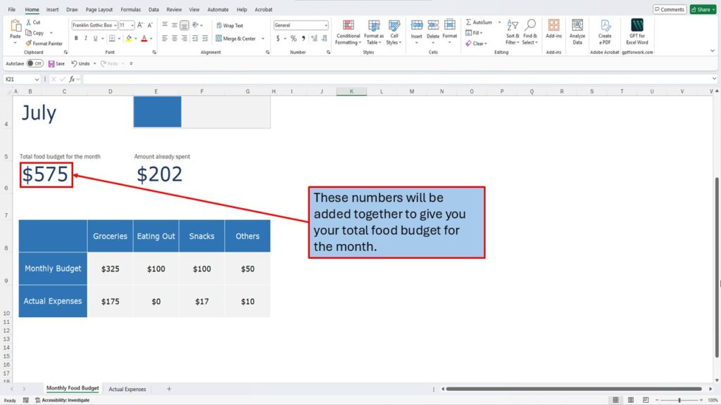Switch to the Actual Expenses sheet
The height and width of the screenshot is (405, 721).
pos(127,389)
